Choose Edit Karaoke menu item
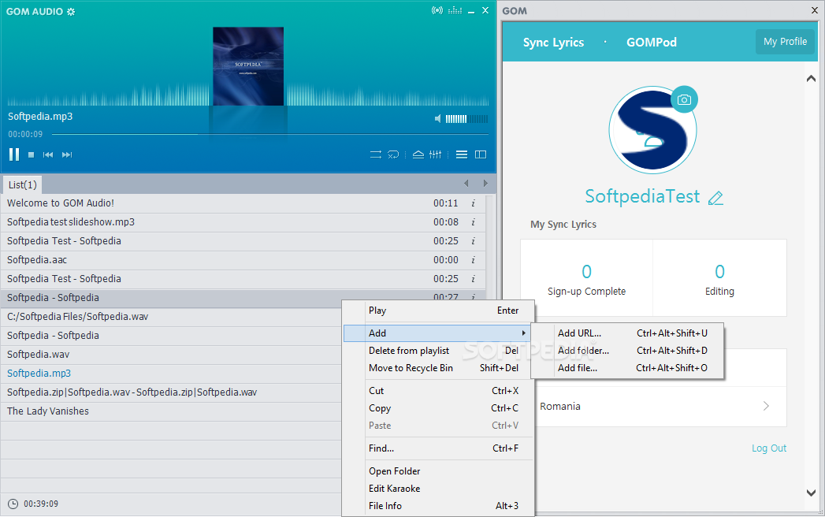Image resolution: width=825 pixels, height=517 pixels. click(x=439, y=489)
